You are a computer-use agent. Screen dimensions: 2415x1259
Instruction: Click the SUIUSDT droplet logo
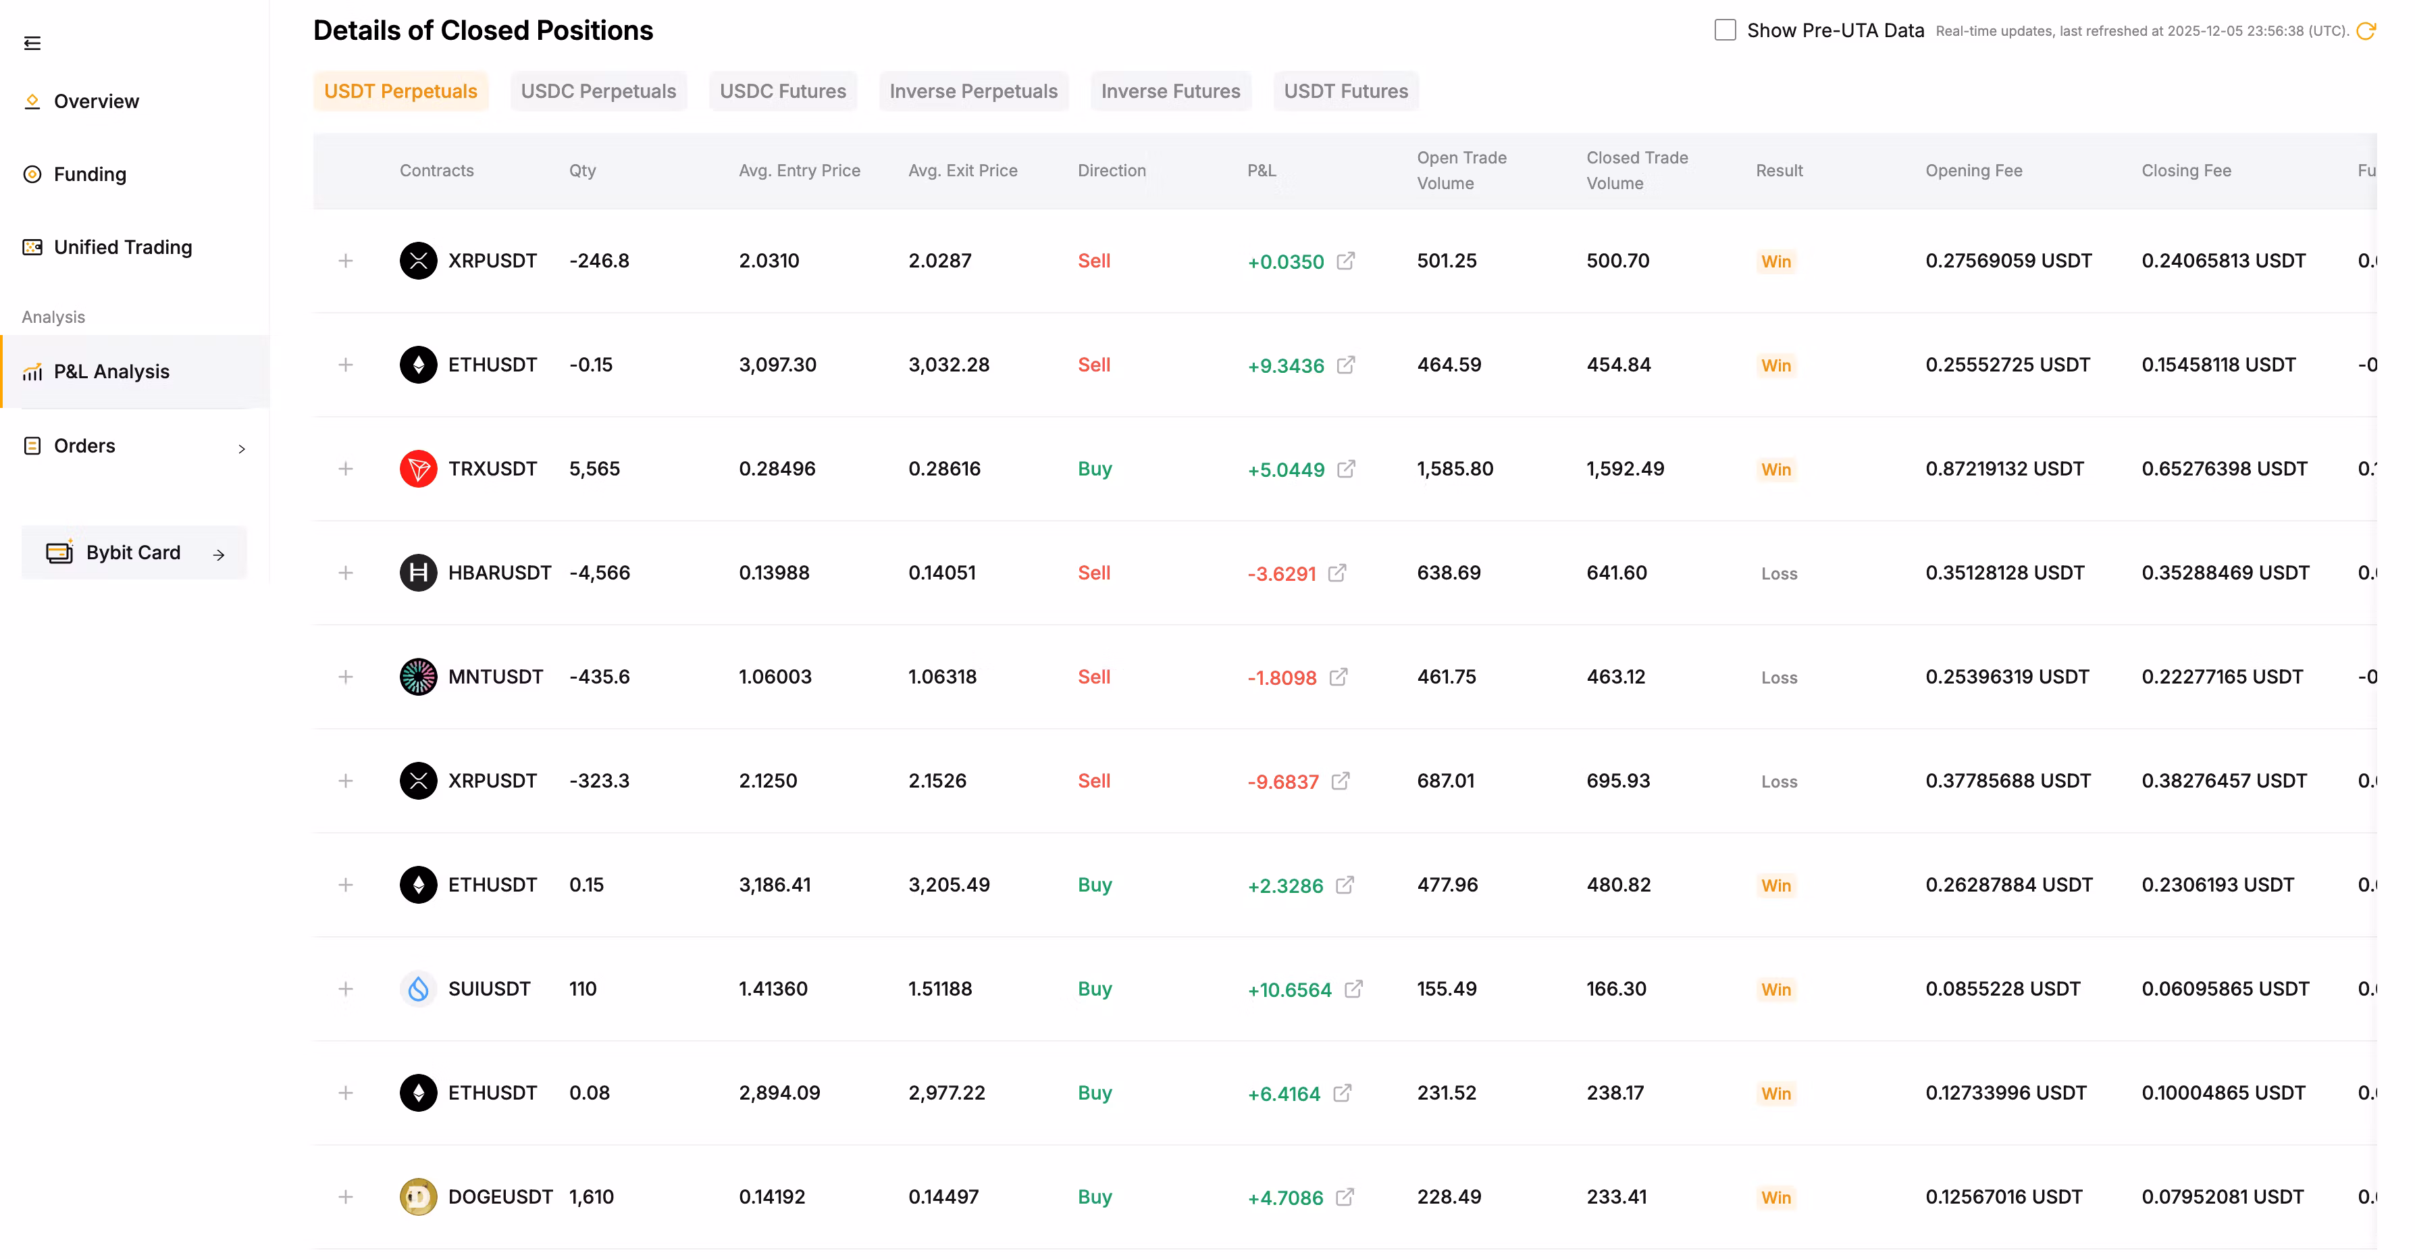tap(418, 989)
